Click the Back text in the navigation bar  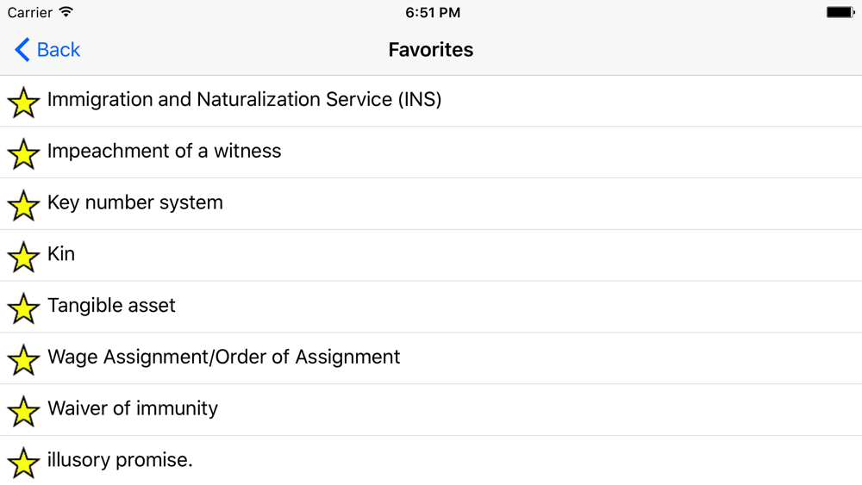(59, 49)
